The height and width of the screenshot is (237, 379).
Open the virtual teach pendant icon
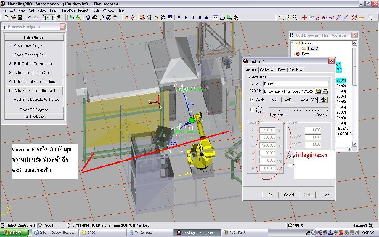coord(149,17)
